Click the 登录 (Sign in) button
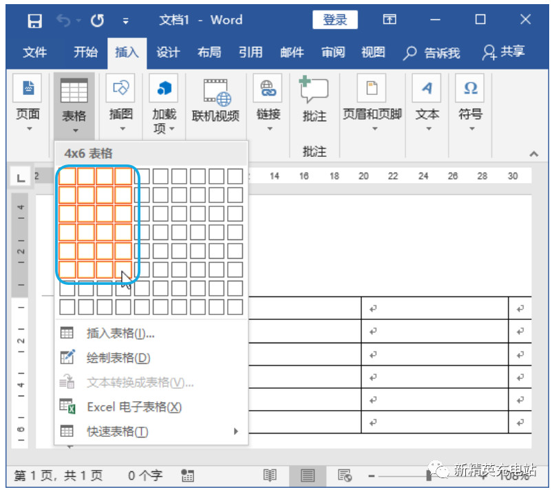This screenshot has width=554, height=494. [x=335, y=20]
